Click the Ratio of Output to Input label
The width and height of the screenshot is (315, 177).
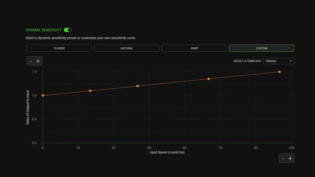coord(28,108)
